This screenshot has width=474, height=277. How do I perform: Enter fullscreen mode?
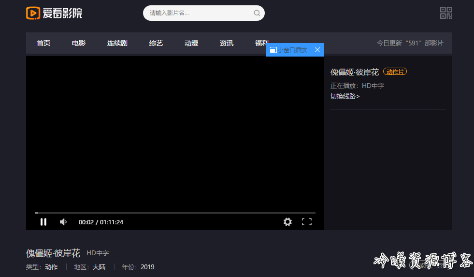(307, 222)
